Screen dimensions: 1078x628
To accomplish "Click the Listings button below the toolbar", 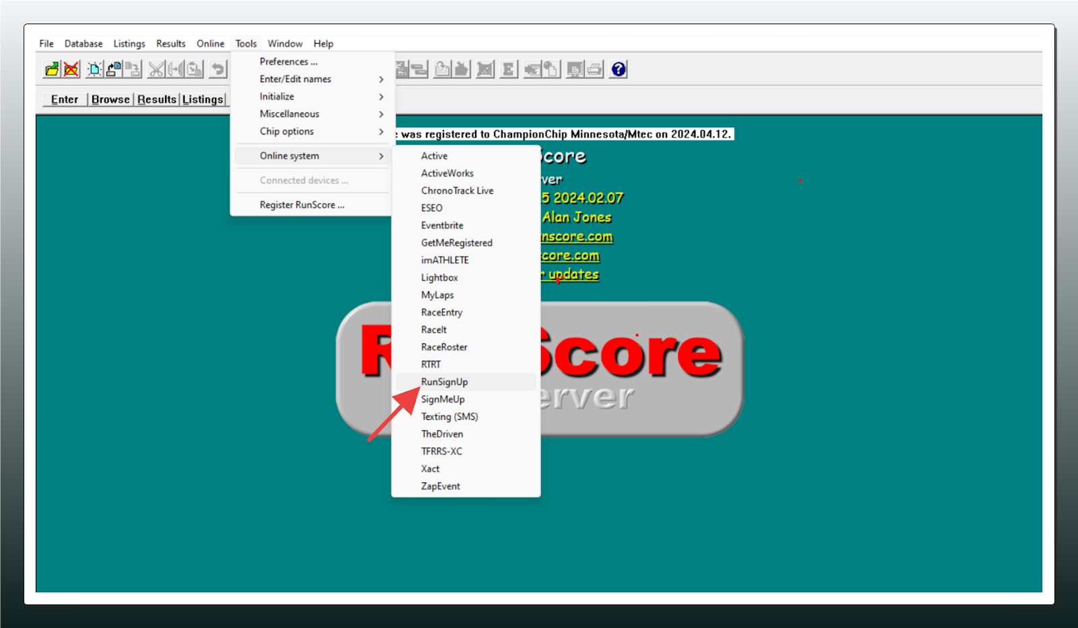I will point(203,99).
